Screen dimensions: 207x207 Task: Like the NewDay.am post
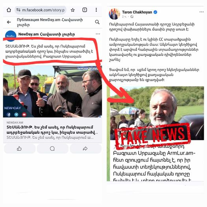pos(20,149)
